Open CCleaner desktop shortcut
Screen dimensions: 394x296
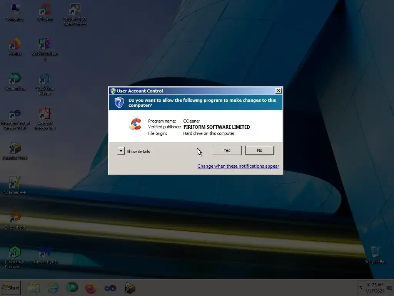(45, 12)
